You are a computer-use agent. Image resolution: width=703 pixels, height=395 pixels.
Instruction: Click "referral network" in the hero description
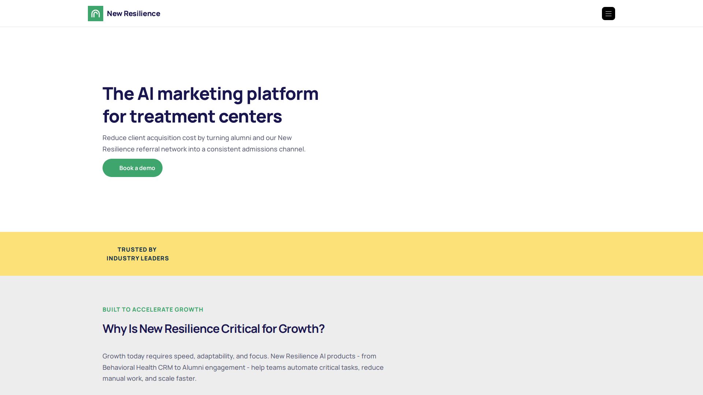click(161, 149)
